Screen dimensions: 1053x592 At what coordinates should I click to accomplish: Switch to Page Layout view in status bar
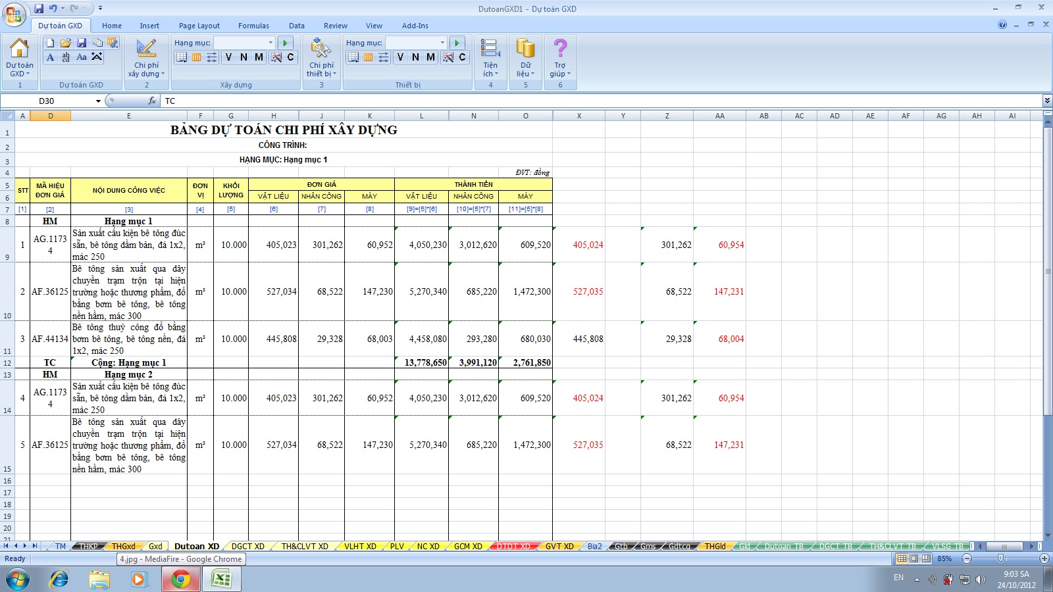[913, 558]
